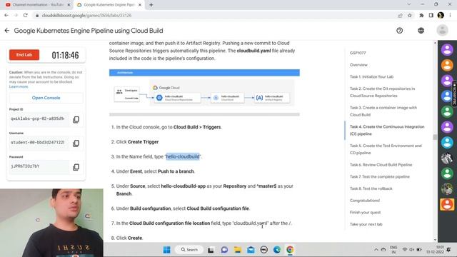Screen dimensions: 457x257
Task: Go to Task 3. Create a container image
Action: tap(383, 111)
